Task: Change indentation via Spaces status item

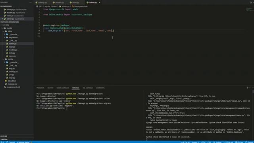Action: click(195, 142)
